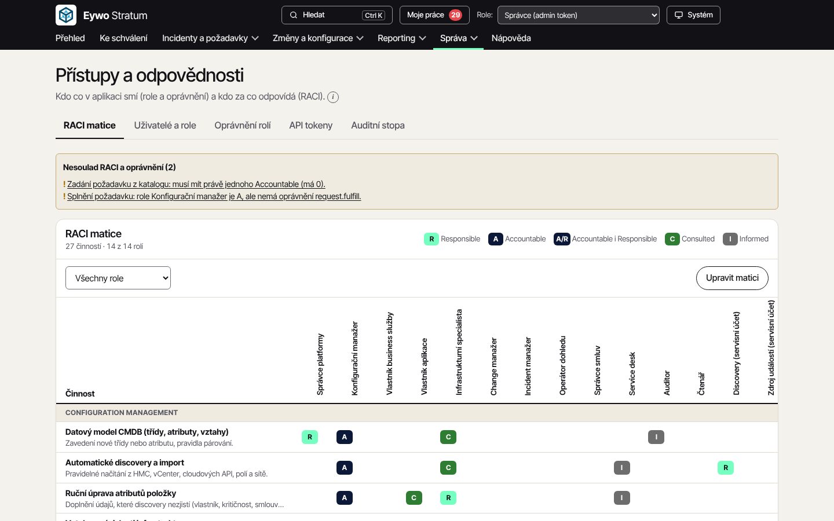
Task: Click the Moje práce button
Action: (434, 15)
